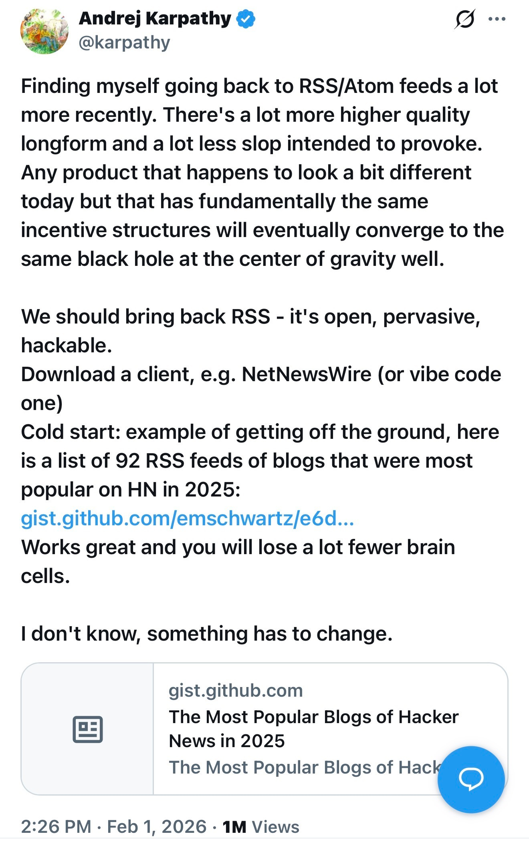Tap the 2:26 PM timestamp
The height and width of the screenshot is (846, 529).
pos(56,826)
